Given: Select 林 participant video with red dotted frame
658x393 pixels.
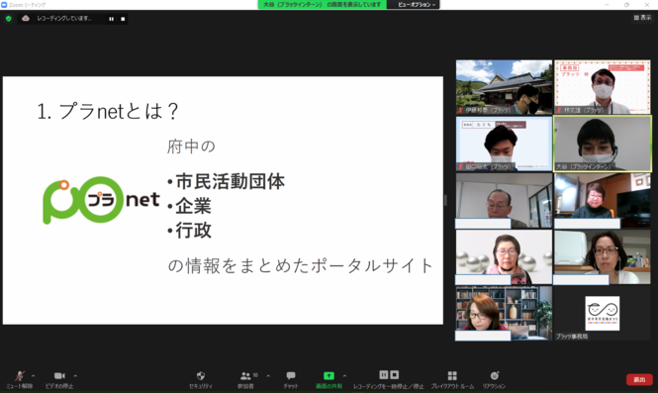Looking at the screenshot, I should (603, 87).
